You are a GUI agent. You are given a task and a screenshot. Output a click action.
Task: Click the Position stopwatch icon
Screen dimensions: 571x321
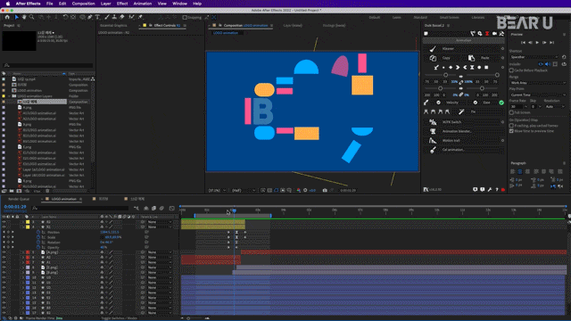pyautogui.click(x=38, y=232)
